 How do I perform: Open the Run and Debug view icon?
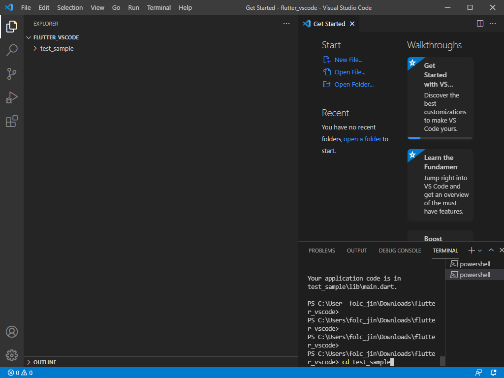(12, 97)
